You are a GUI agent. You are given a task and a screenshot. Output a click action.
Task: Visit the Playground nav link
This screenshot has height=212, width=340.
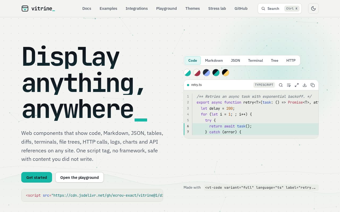[x=167, y=8]
